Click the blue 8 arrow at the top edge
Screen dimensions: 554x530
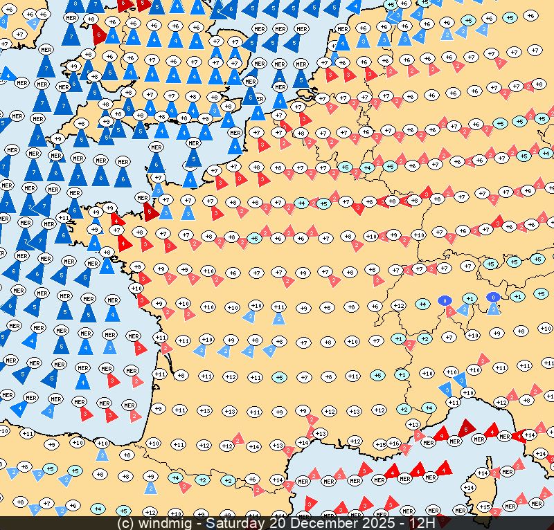pos(76,6)
